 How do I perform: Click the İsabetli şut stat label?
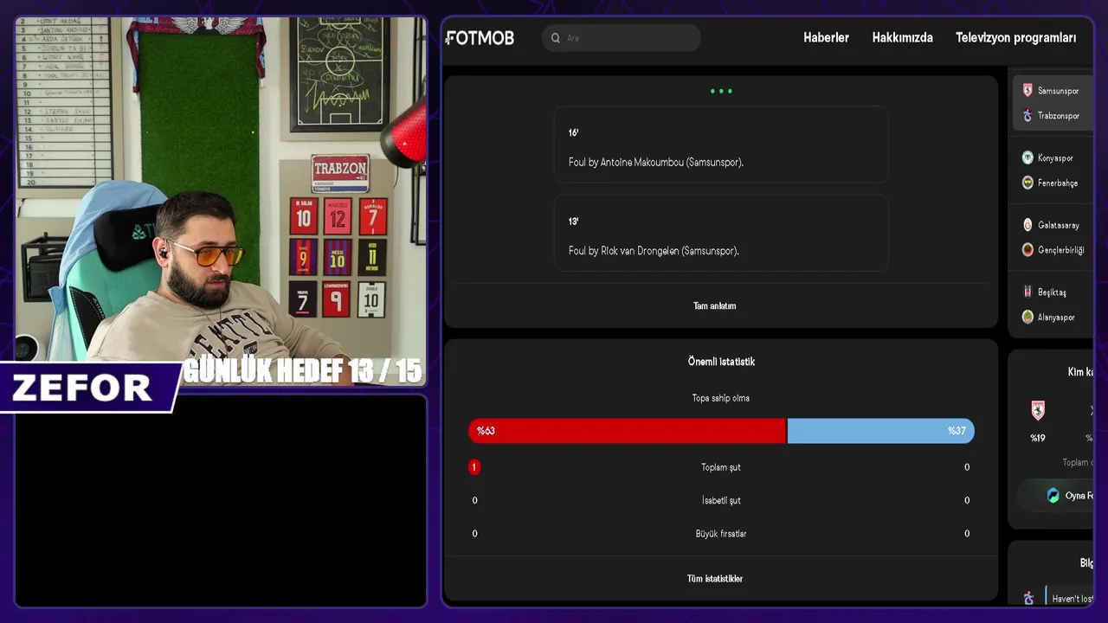tap(720, 500)
